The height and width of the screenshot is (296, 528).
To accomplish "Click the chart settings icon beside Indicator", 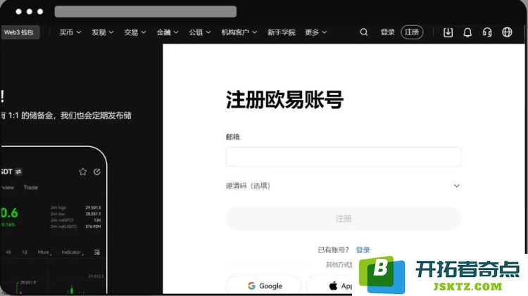I will (97, 252).
